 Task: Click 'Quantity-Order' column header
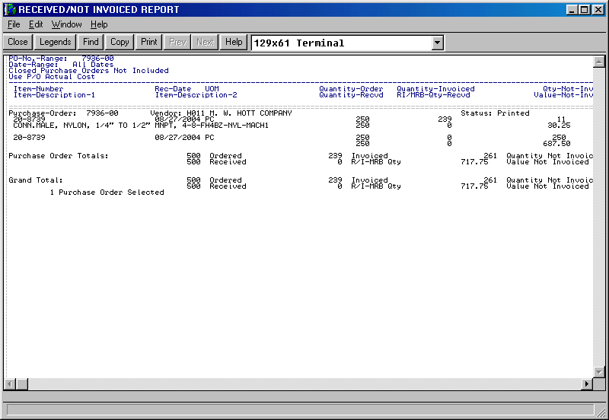click(x=351, y=89)
